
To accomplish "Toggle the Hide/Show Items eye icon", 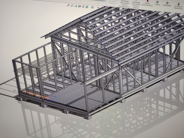I will (x=98, y=8).
